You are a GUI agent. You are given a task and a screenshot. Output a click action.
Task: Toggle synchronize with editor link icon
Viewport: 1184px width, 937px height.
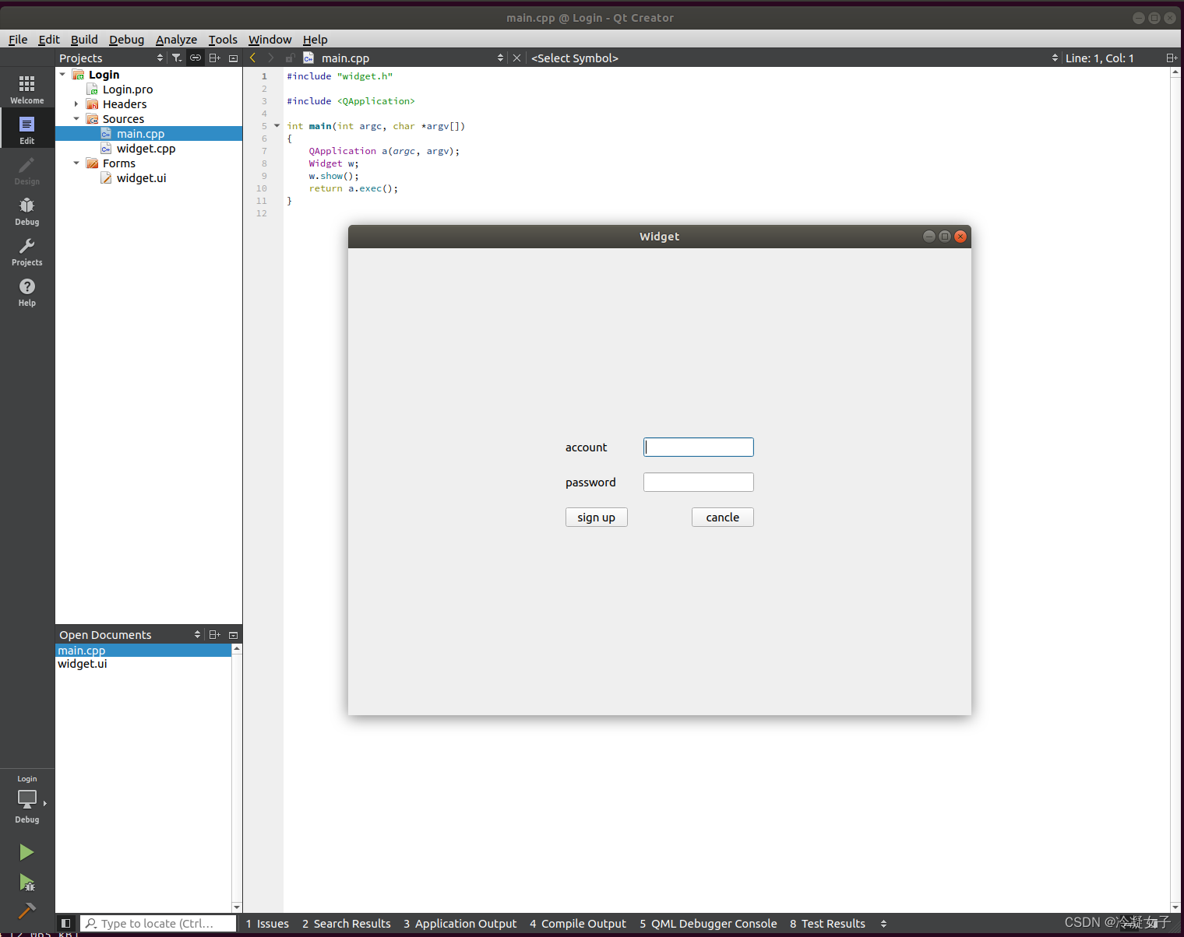pos(196,58)
